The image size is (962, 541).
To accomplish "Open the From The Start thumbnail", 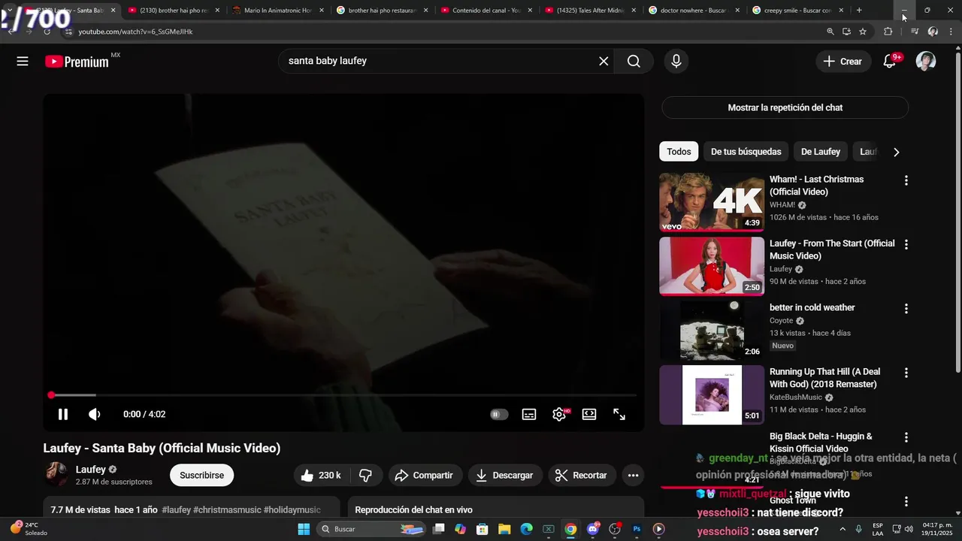I will tap(712, 266).
